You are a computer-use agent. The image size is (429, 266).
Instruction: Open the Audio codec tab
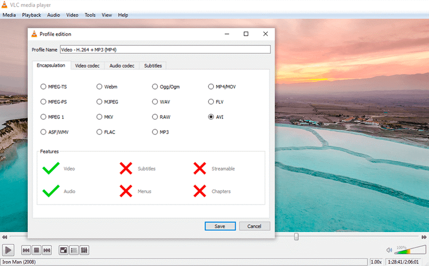pyautogui.click(x=122, y=66)
